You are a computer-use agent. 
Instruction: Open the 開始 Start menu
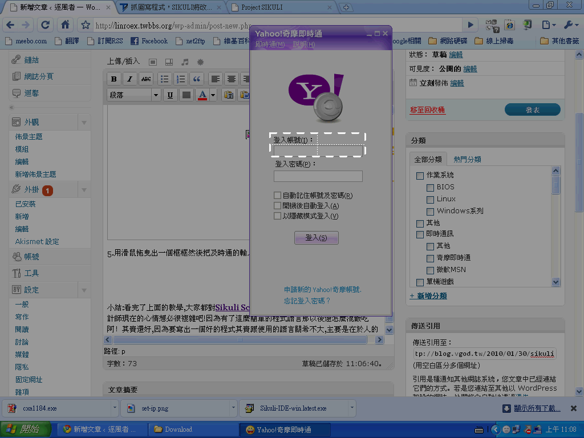point(25,429)
